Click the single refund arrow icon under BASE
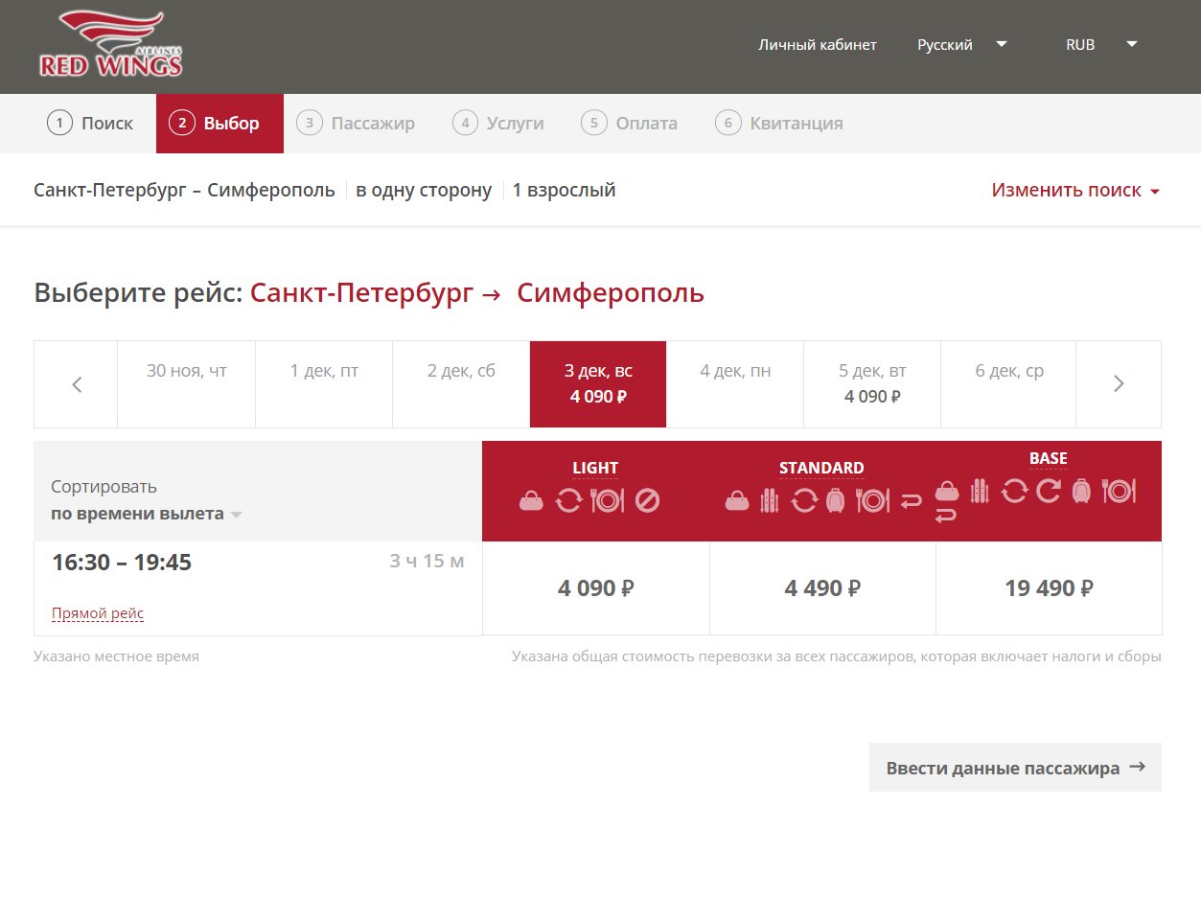The image size is (1201, 898). [x=1049, y=492]
